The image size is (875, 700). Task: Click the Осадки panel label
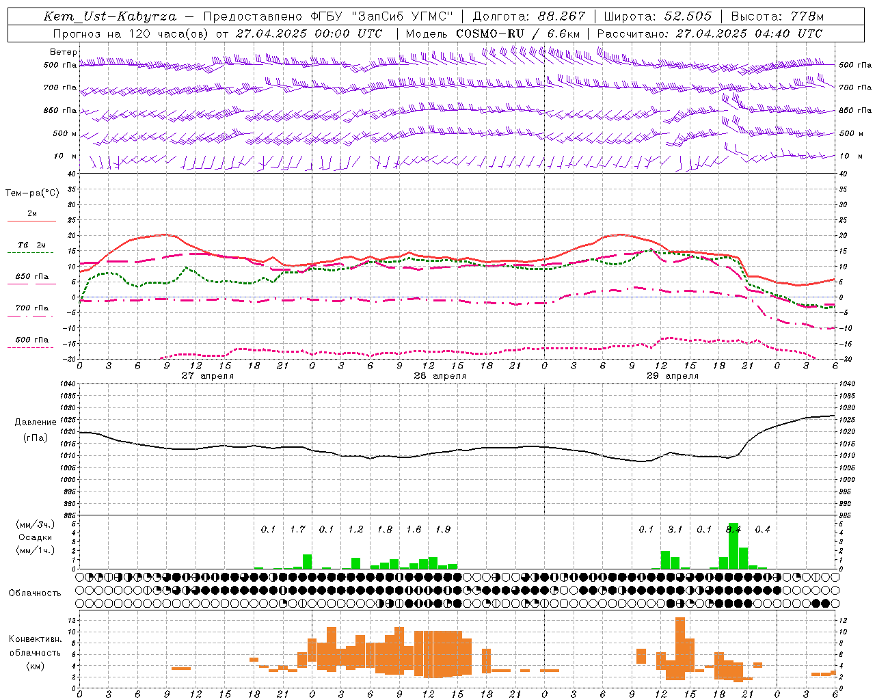coord(35,537)
